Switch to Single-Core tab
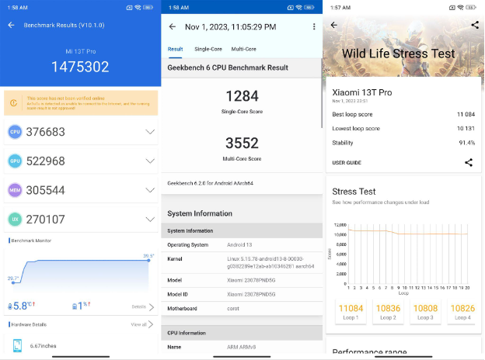The width and height of the screenshot is (485, 360). (208, 49)
